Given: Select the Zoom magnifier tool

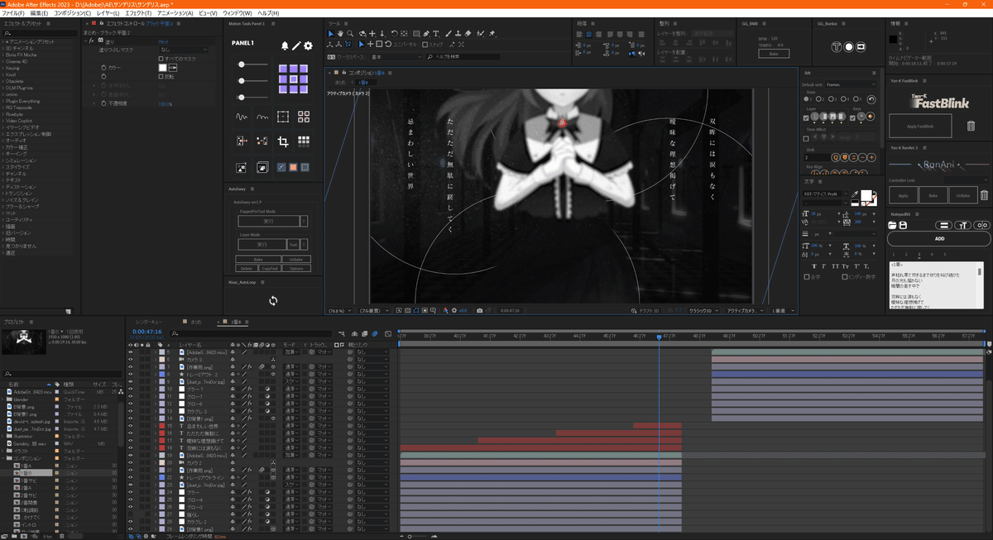Looking at the screenshot, I should click(x=350, y=34).
